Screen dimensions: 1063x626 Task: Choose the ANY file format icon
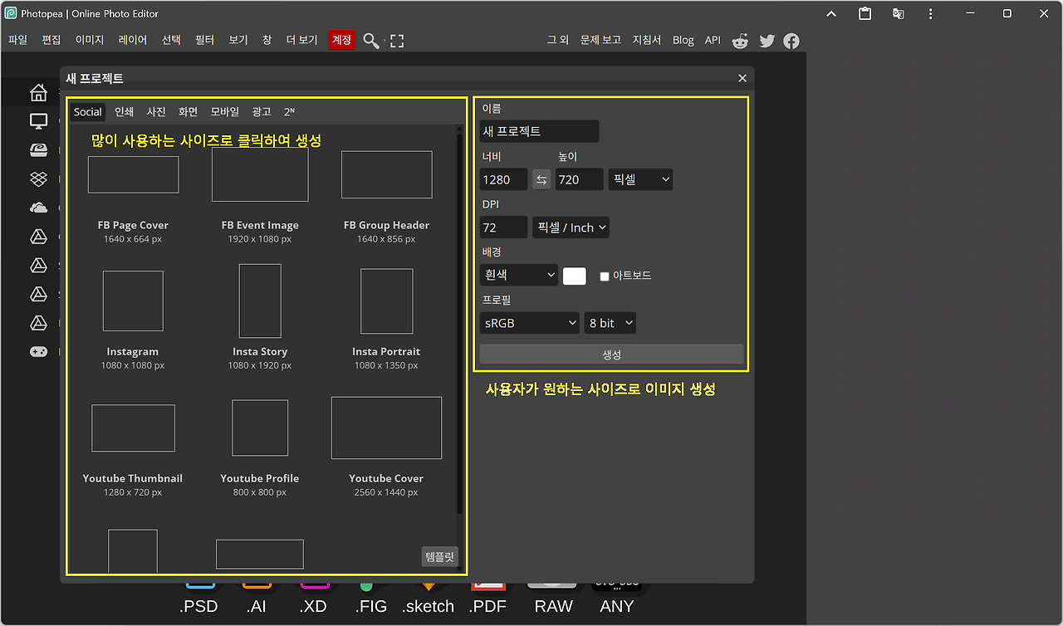click(617, 599)
